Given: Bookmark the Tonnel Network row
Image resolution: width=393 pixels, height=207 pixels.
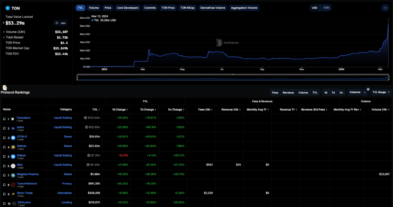Looking at the screenshot, I should point(4,185).
